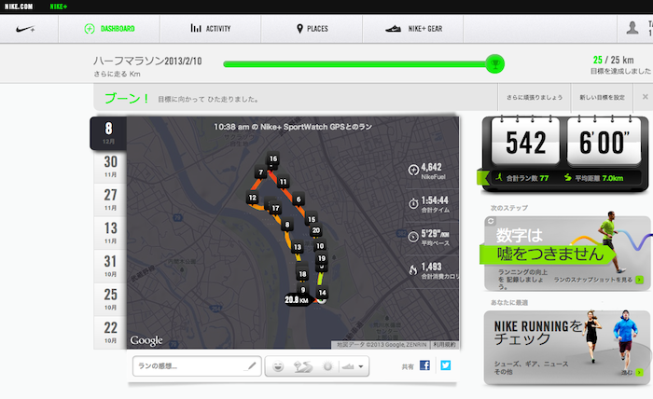Select the sun weather icon

[327, 366]
